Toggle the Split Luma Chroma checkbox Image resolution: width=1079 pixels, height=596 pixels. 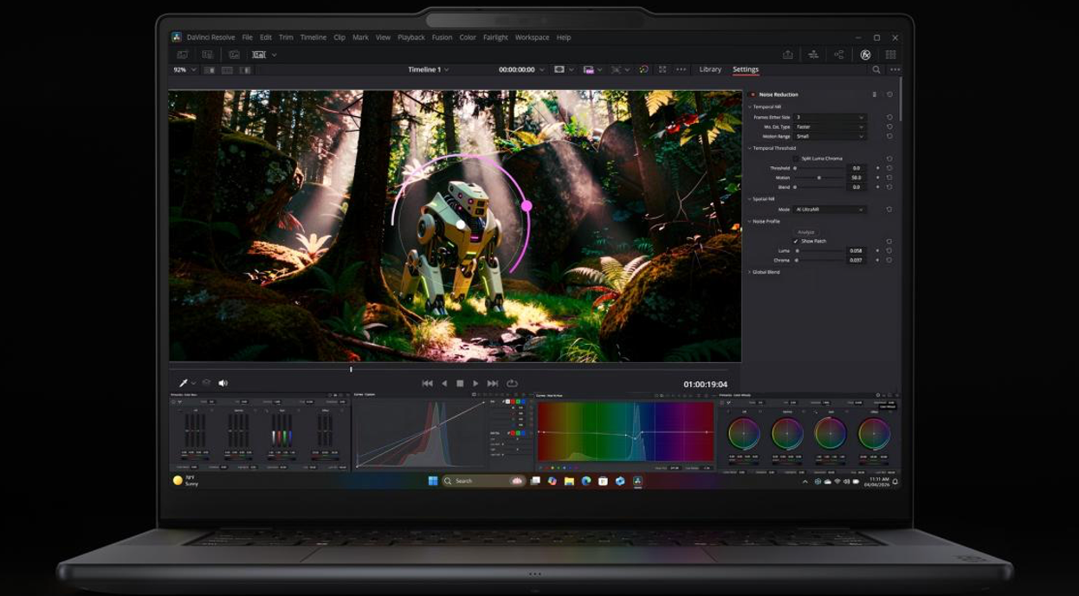[796, 159]
